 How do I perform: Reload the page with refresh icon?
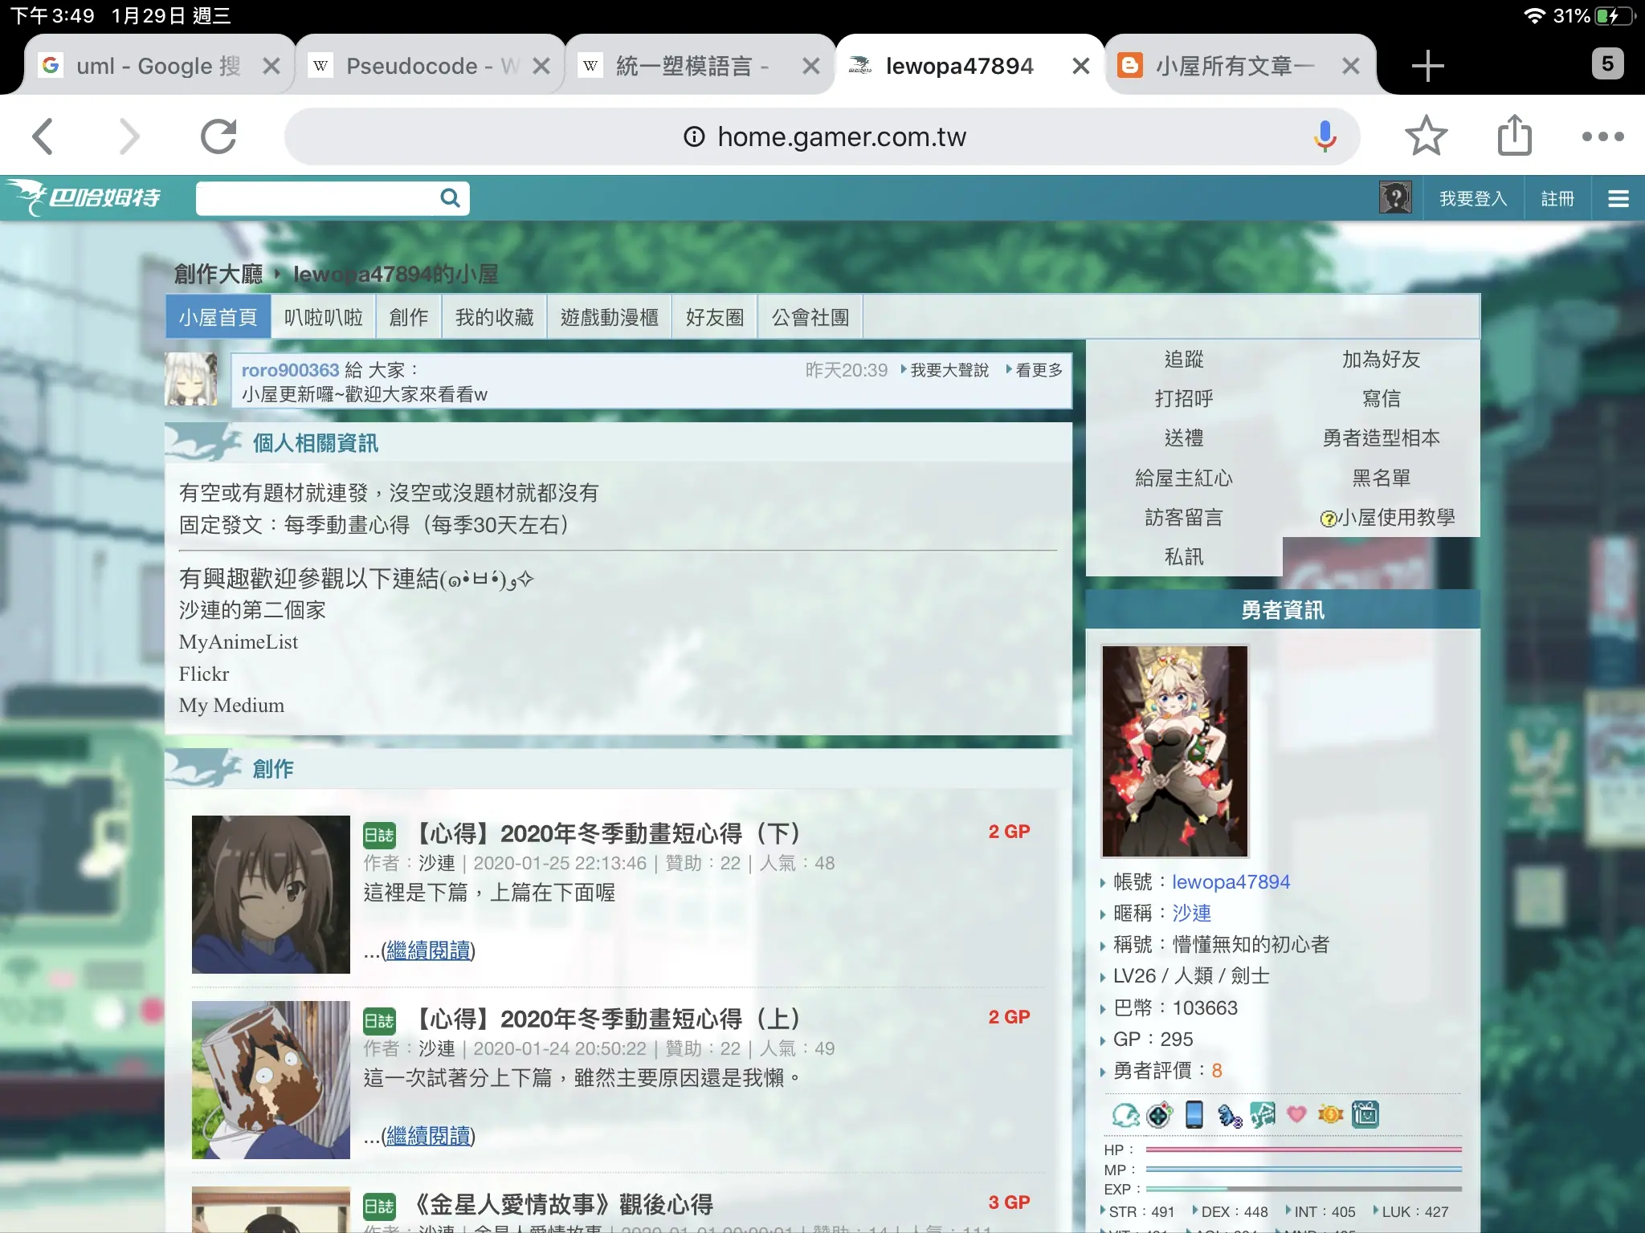click(218, 136)
